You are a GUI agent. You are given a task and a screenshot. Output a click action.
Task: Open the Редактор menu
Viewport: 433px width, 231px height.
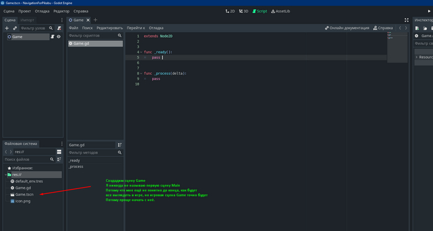tap(61, 11)
